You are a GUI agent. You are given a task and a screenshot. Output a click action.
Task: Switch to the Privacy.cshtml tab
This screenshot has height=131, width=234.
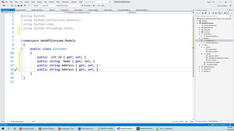click(93, 10)
